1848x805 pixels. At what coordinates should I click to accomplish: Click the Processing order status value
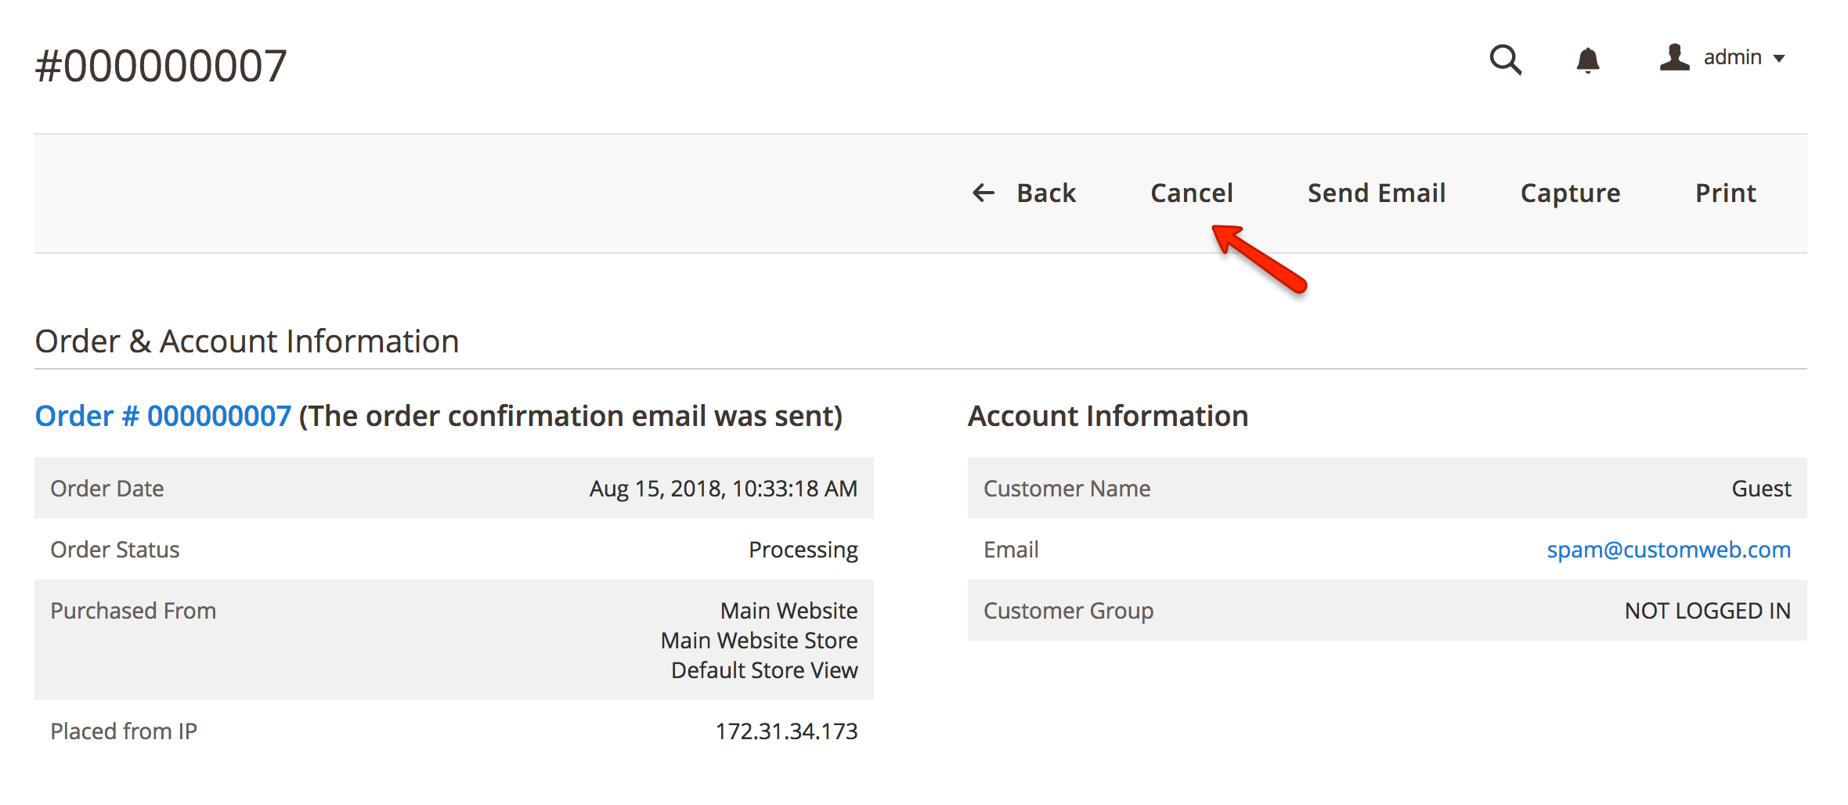pos(803,549)
